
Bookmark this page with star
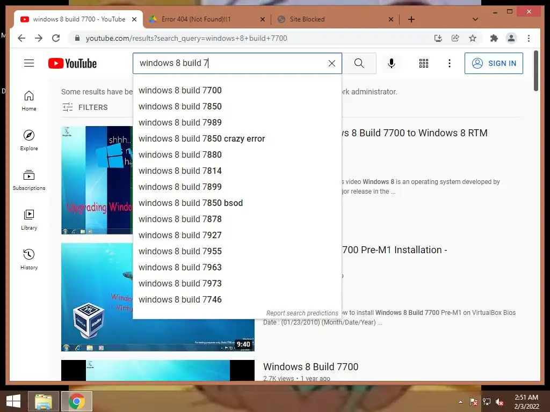click(x=473, y=38)
